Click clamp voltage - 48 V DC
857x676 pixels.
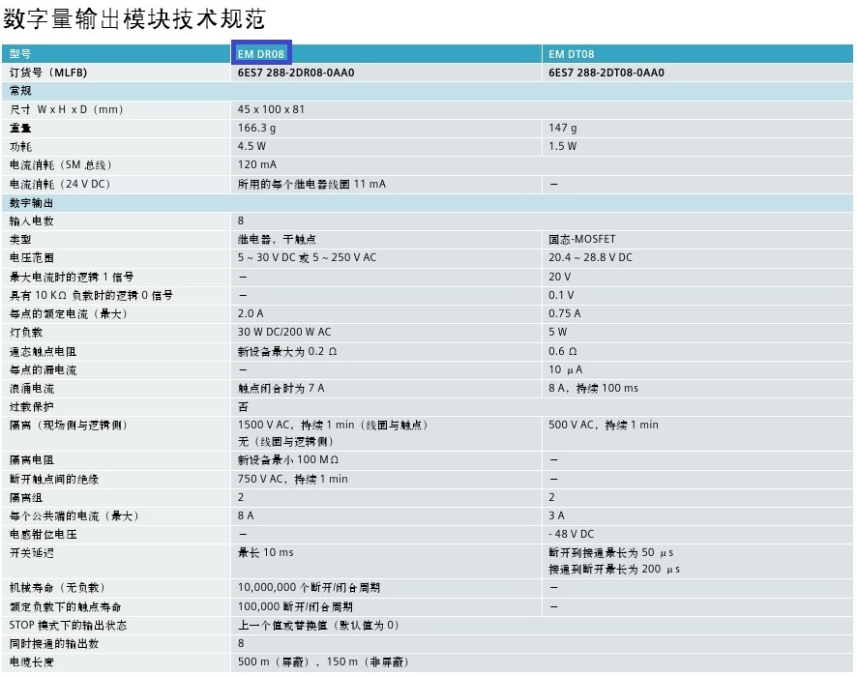[x=571, y=534]
